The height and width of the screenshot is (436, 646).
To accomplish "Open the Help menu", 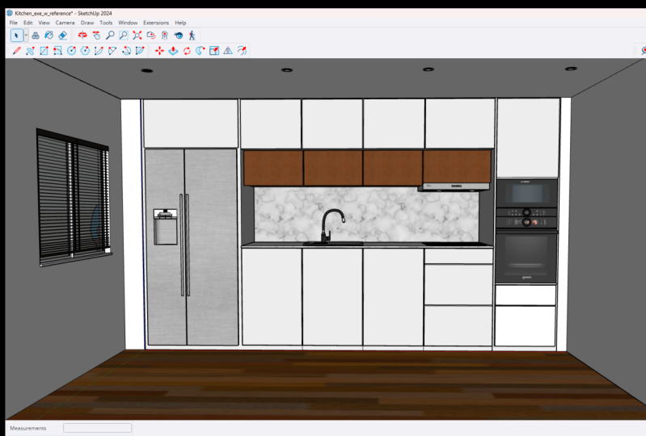I will tap(180, 23).
